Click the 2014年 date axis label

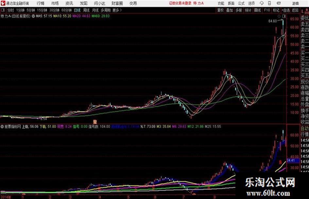pyautogui.click(x=6, y=197)
